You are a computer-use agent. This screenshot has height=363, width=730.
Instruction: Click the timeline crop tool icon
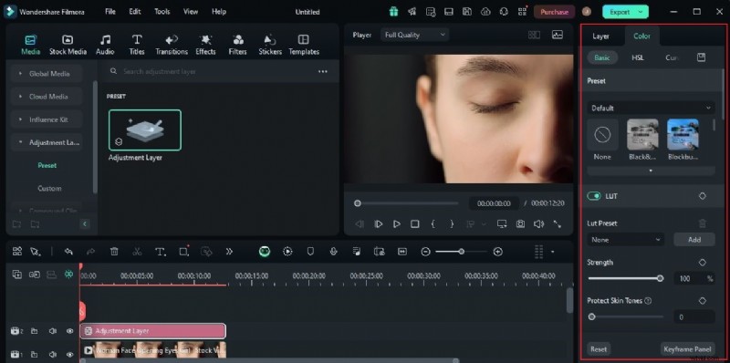pyautogui.click(x=183, y=252)
